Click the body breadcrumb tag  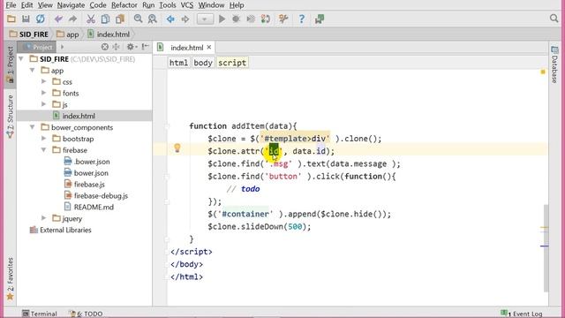coord(203,63)
